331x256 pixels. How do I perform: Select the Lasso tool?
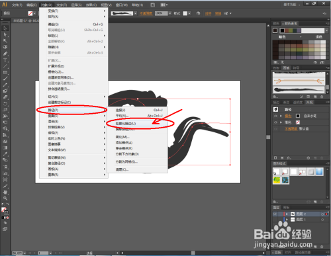tap(5, 47)
